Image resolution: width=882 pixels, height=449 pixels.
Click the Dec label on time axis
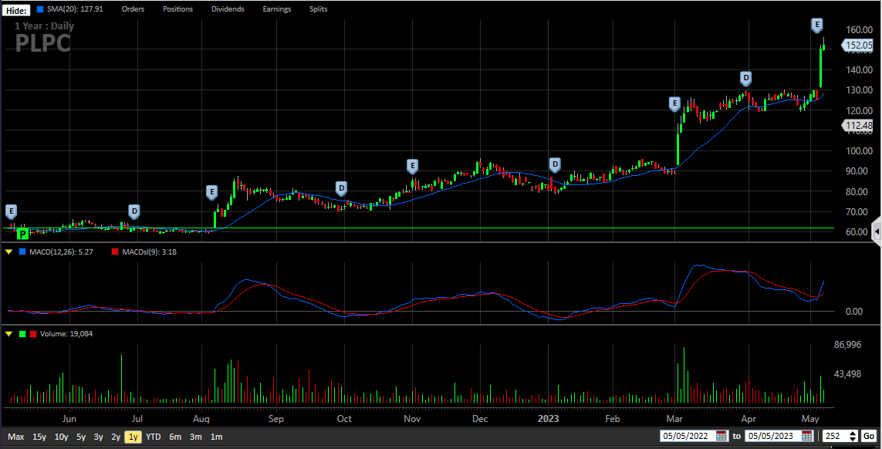click(480, 419)
